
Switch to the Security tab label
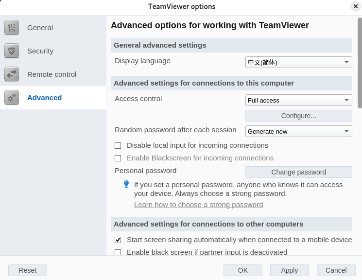coord(40,51)
